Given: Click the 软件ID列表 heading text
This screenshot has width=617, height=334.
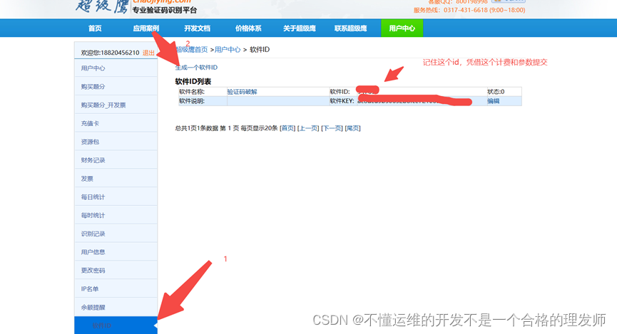Looking at the screenshot, I should [x=193, y=81].
